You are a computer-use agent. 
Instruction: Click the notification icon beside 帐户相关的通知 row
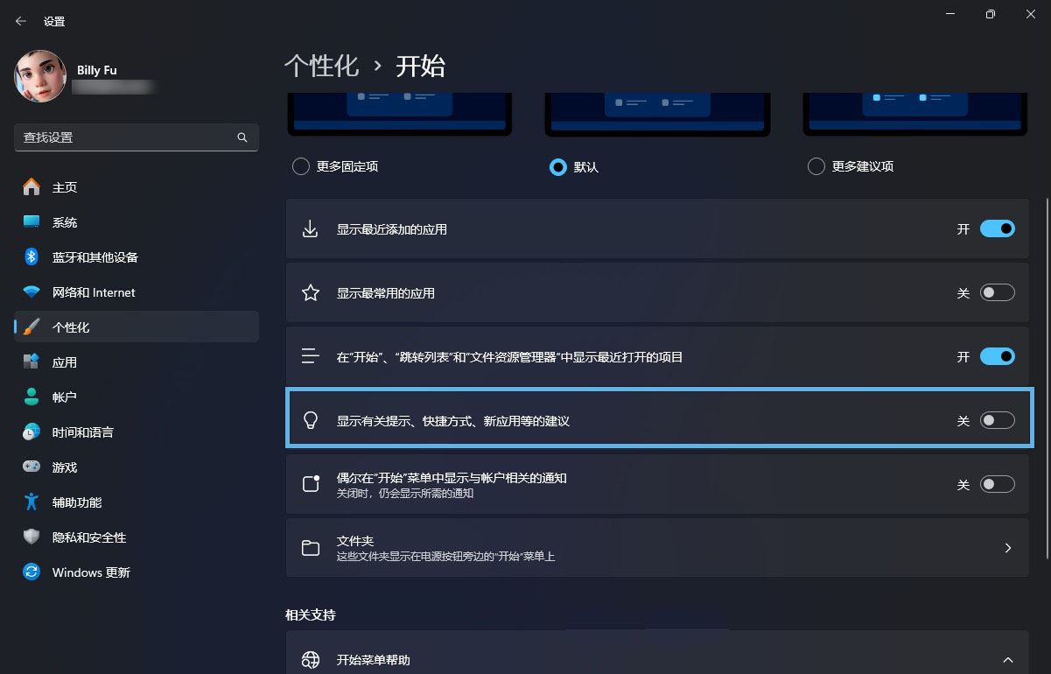click(x=310, y=484)
